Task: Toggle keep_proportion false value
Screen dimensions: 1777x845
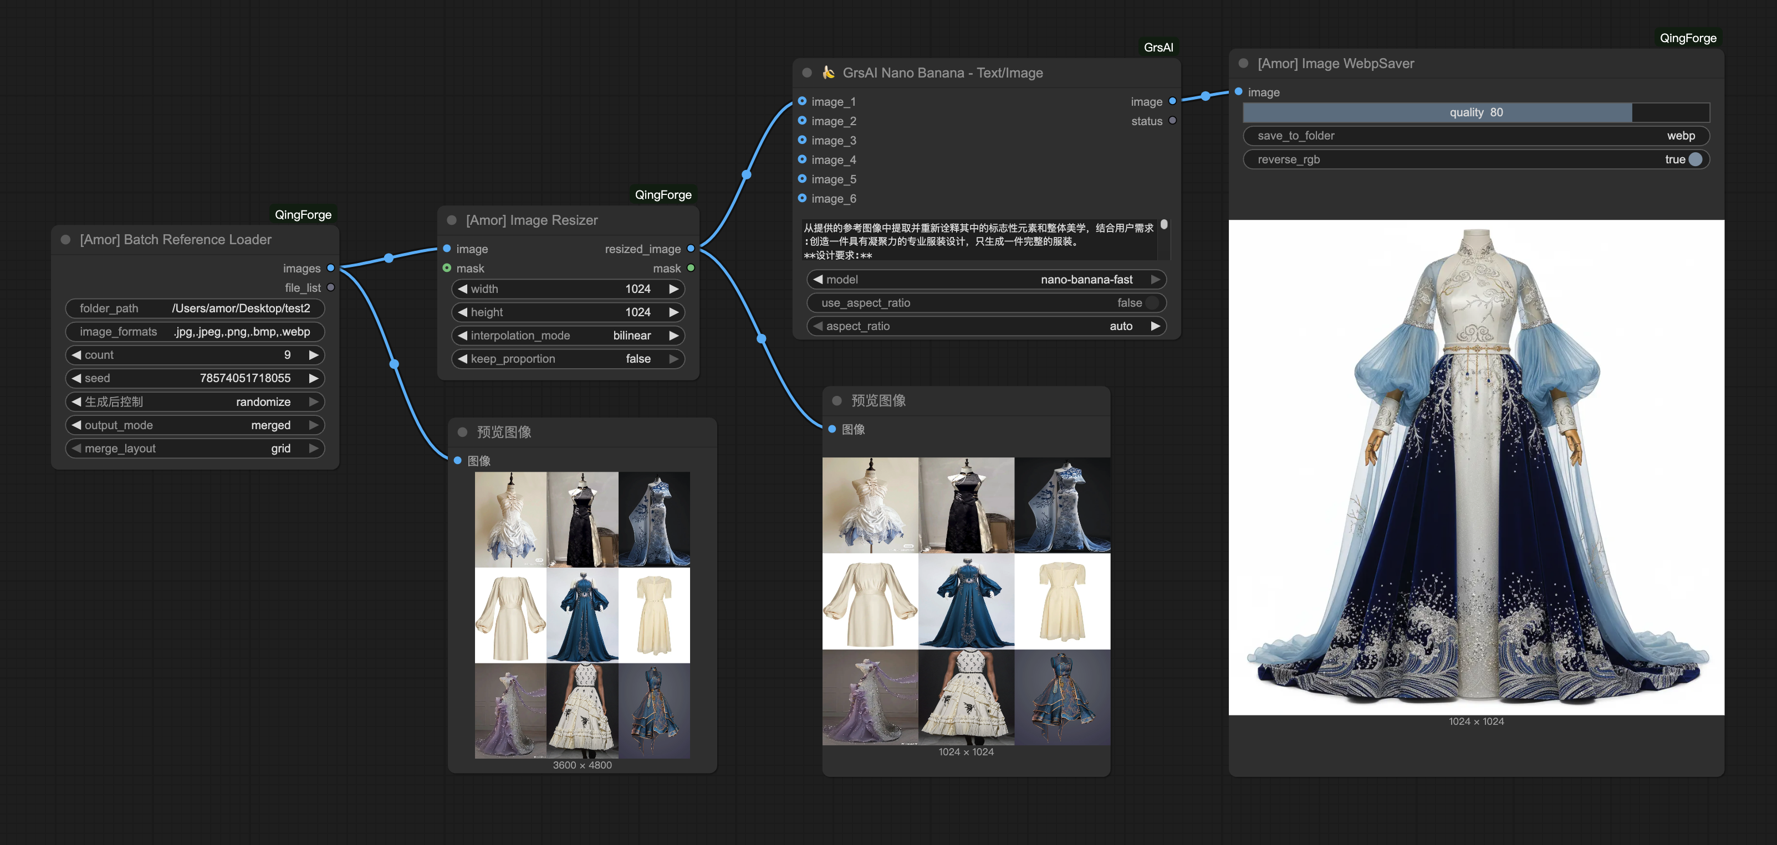Action: pos(638,358)
